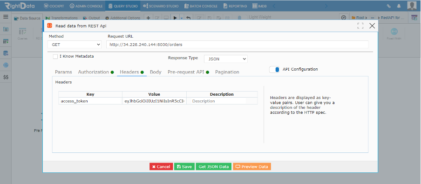Switch to the Authorization tab
The image size is (421, 184).
tap(96, 72)
